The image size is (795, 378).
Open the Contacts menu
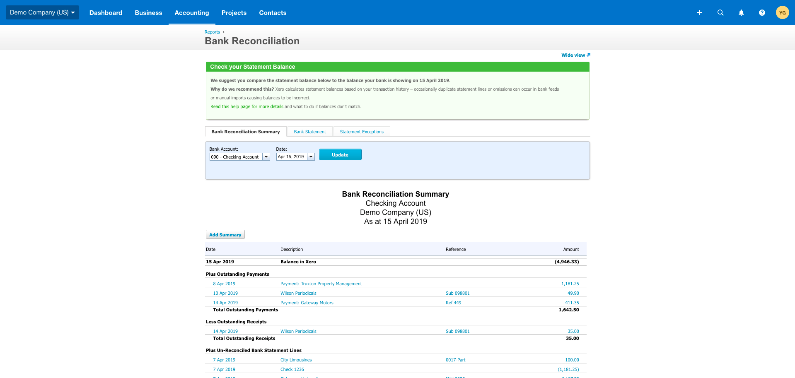(x=273, y=13)
